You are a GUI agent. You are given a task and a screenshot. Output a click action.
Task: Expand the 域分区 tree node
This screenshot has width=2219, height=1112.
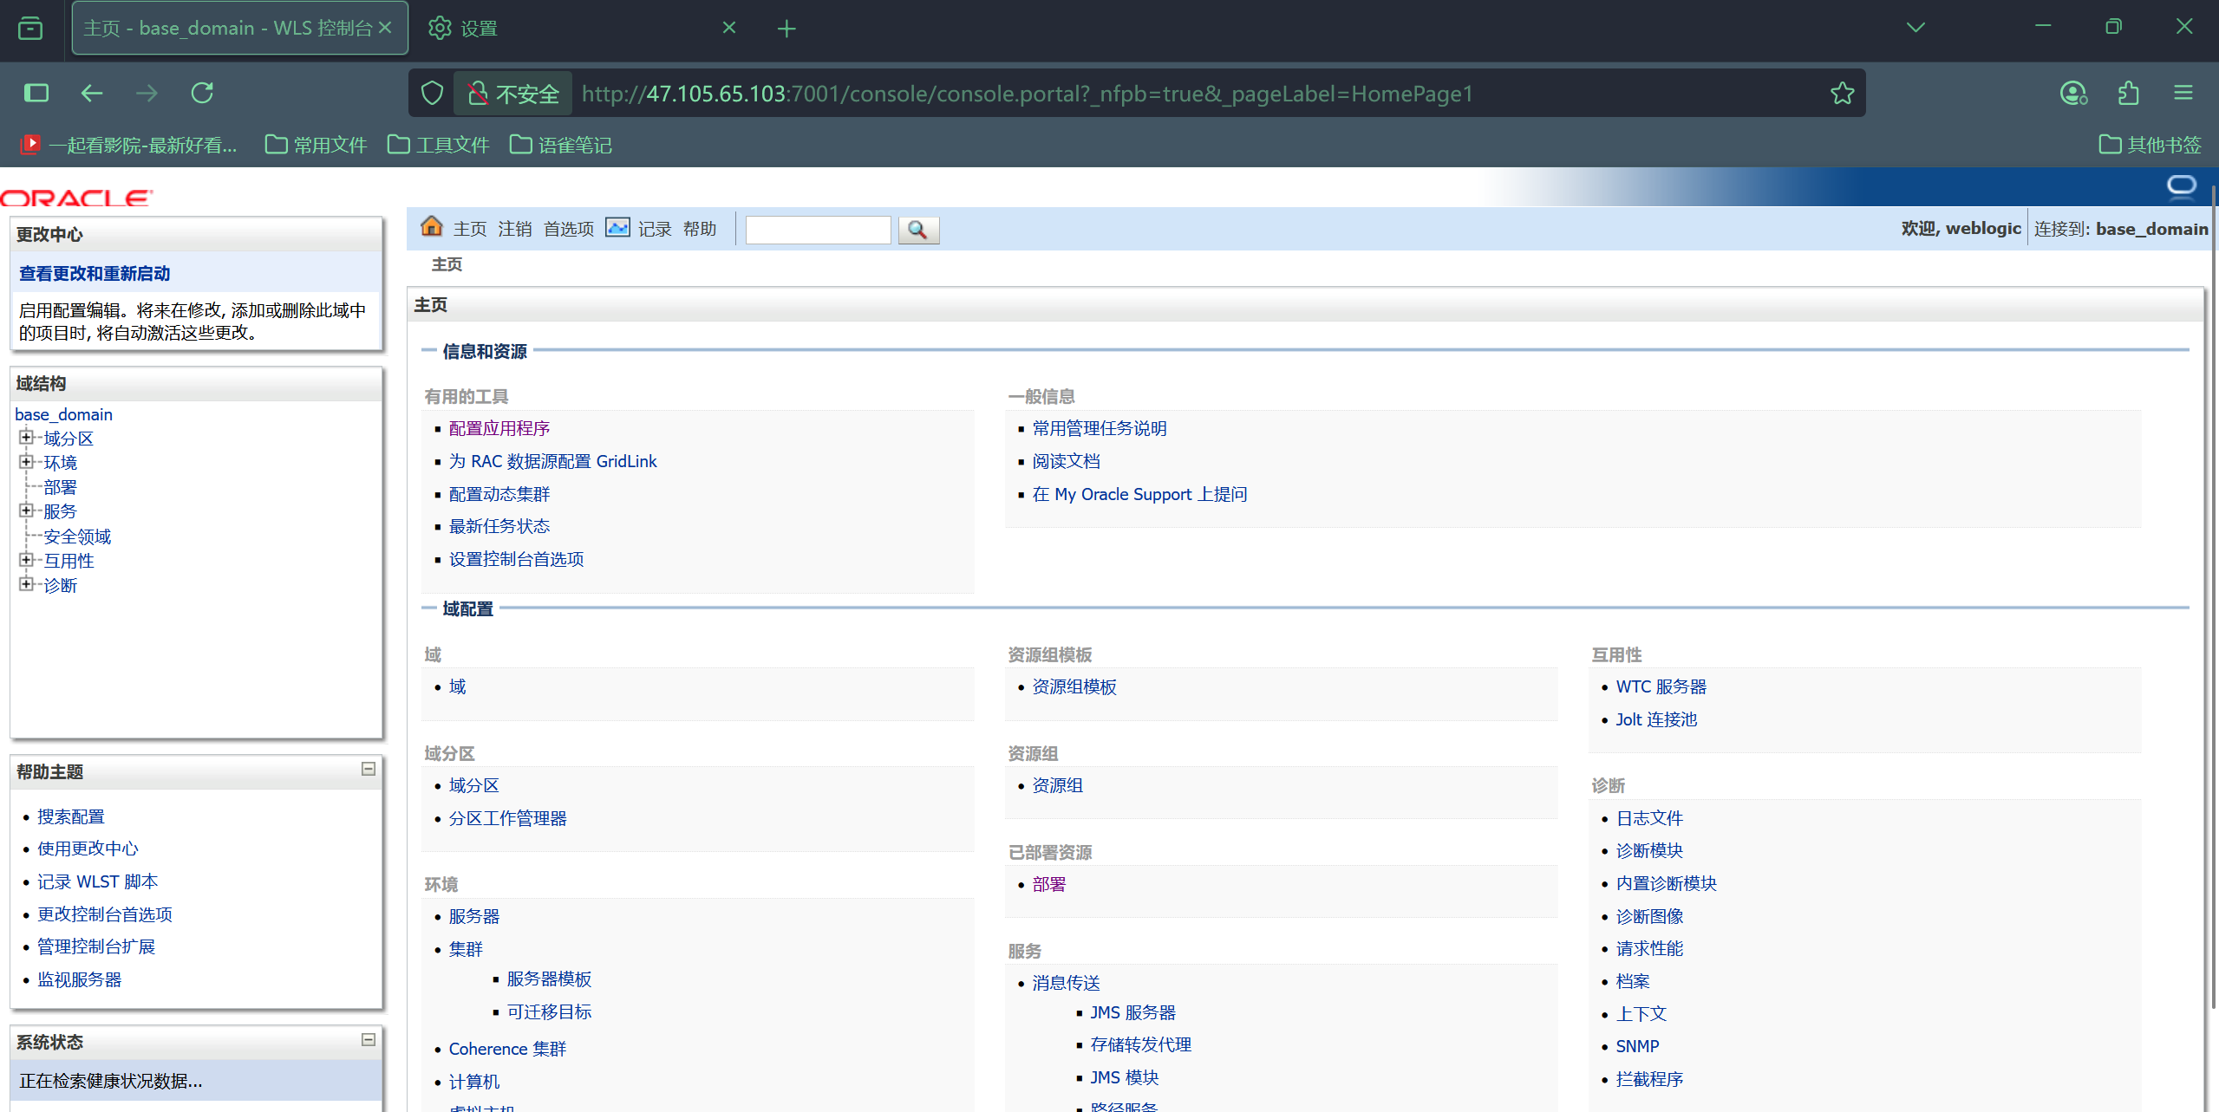(26, 437)
